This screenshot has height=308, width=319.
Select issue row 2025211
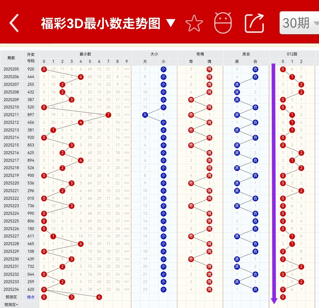point(11,115)
